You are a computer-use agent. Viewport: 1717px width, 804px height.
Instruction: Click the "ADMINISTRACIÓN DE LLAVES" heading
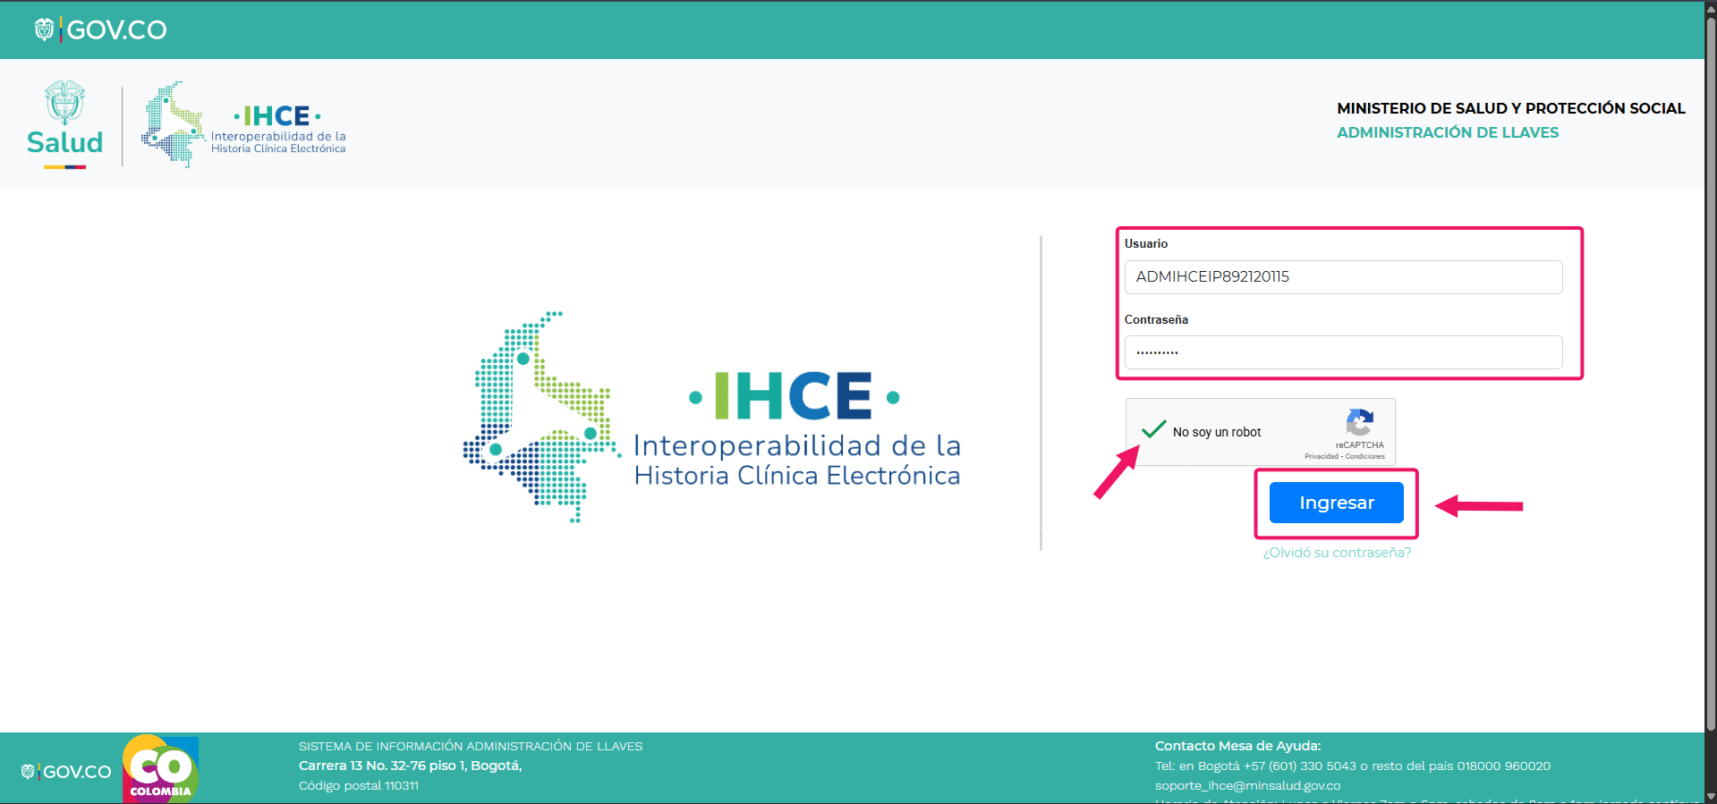[x=1448, y=132]
